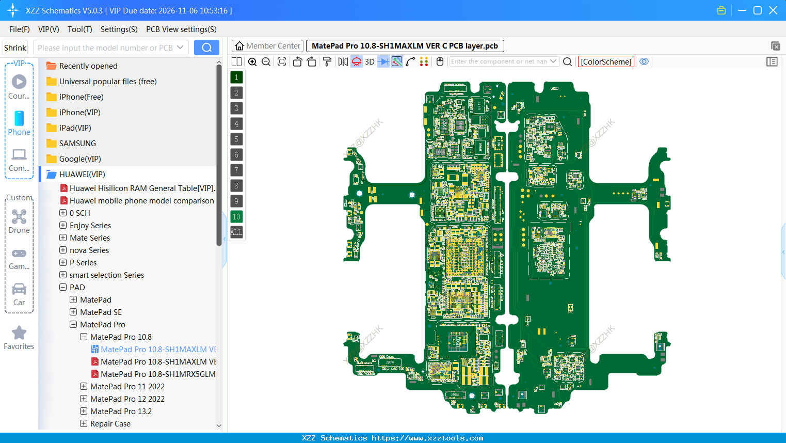The height and width of the screenshot is (443, 786).
Task: Click the ColorScheme button
Action: pyautogui.click(x=606, y=61)
